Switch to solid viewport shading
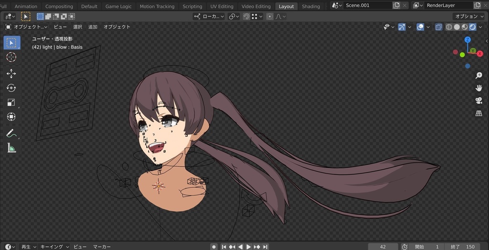This screenshot has width=489, height=250. point(457,27)
